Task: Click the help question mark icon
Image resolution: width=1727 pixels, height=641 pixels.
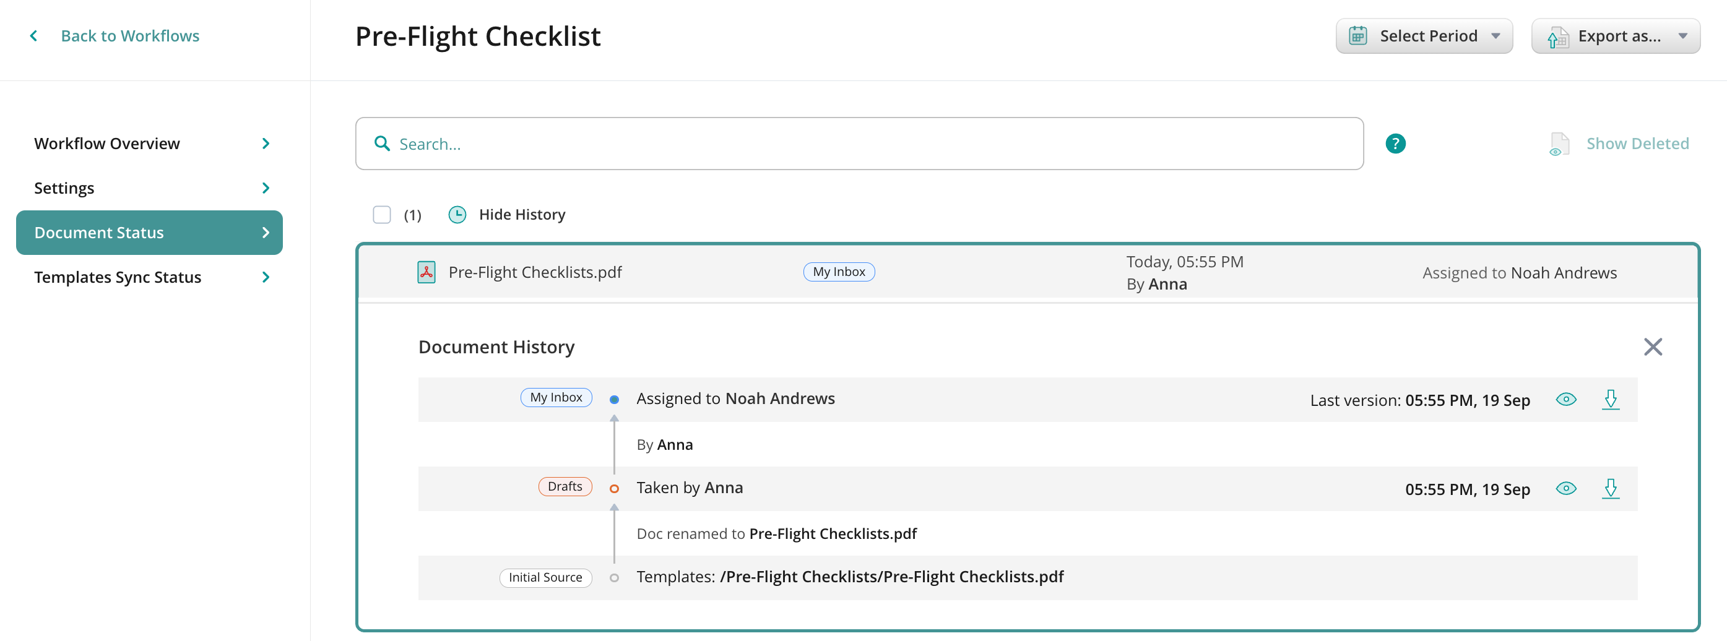Action: [1395, 144]
